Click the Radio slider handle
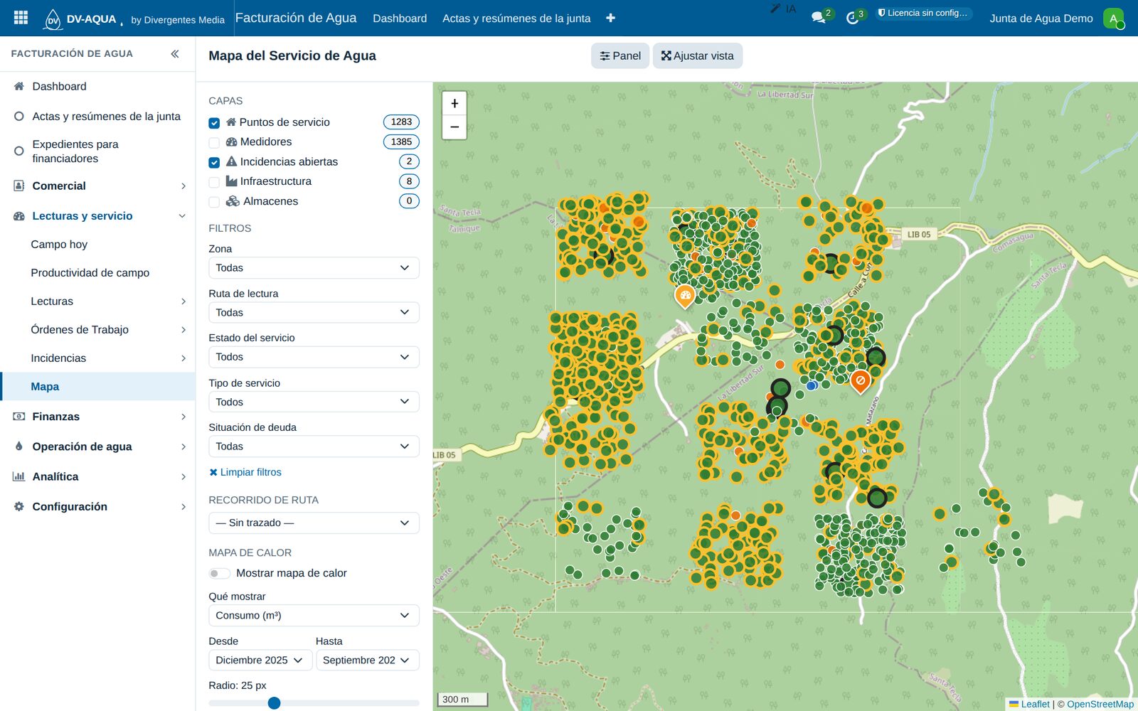Image resolution: width=1138 pixels, height=711 pixels. click(x=274, y=703)
